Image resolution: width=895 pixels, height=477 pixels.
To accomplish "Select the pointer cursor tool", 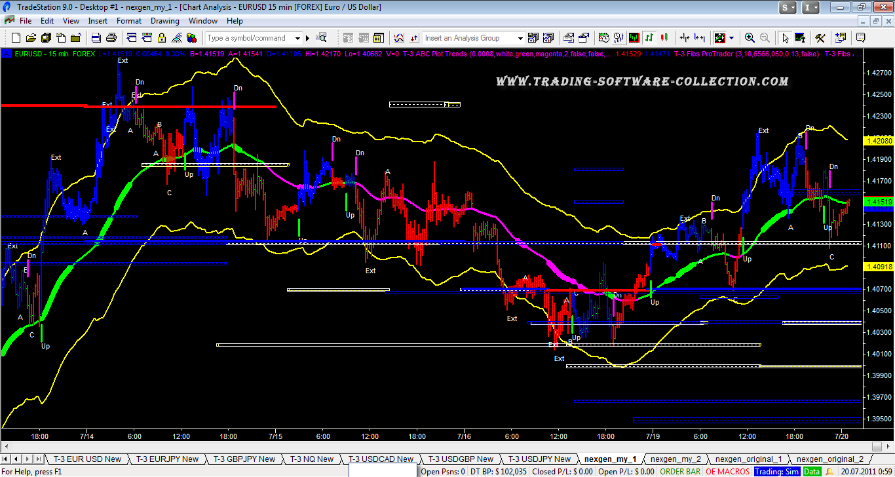I will tap(786, 38).
